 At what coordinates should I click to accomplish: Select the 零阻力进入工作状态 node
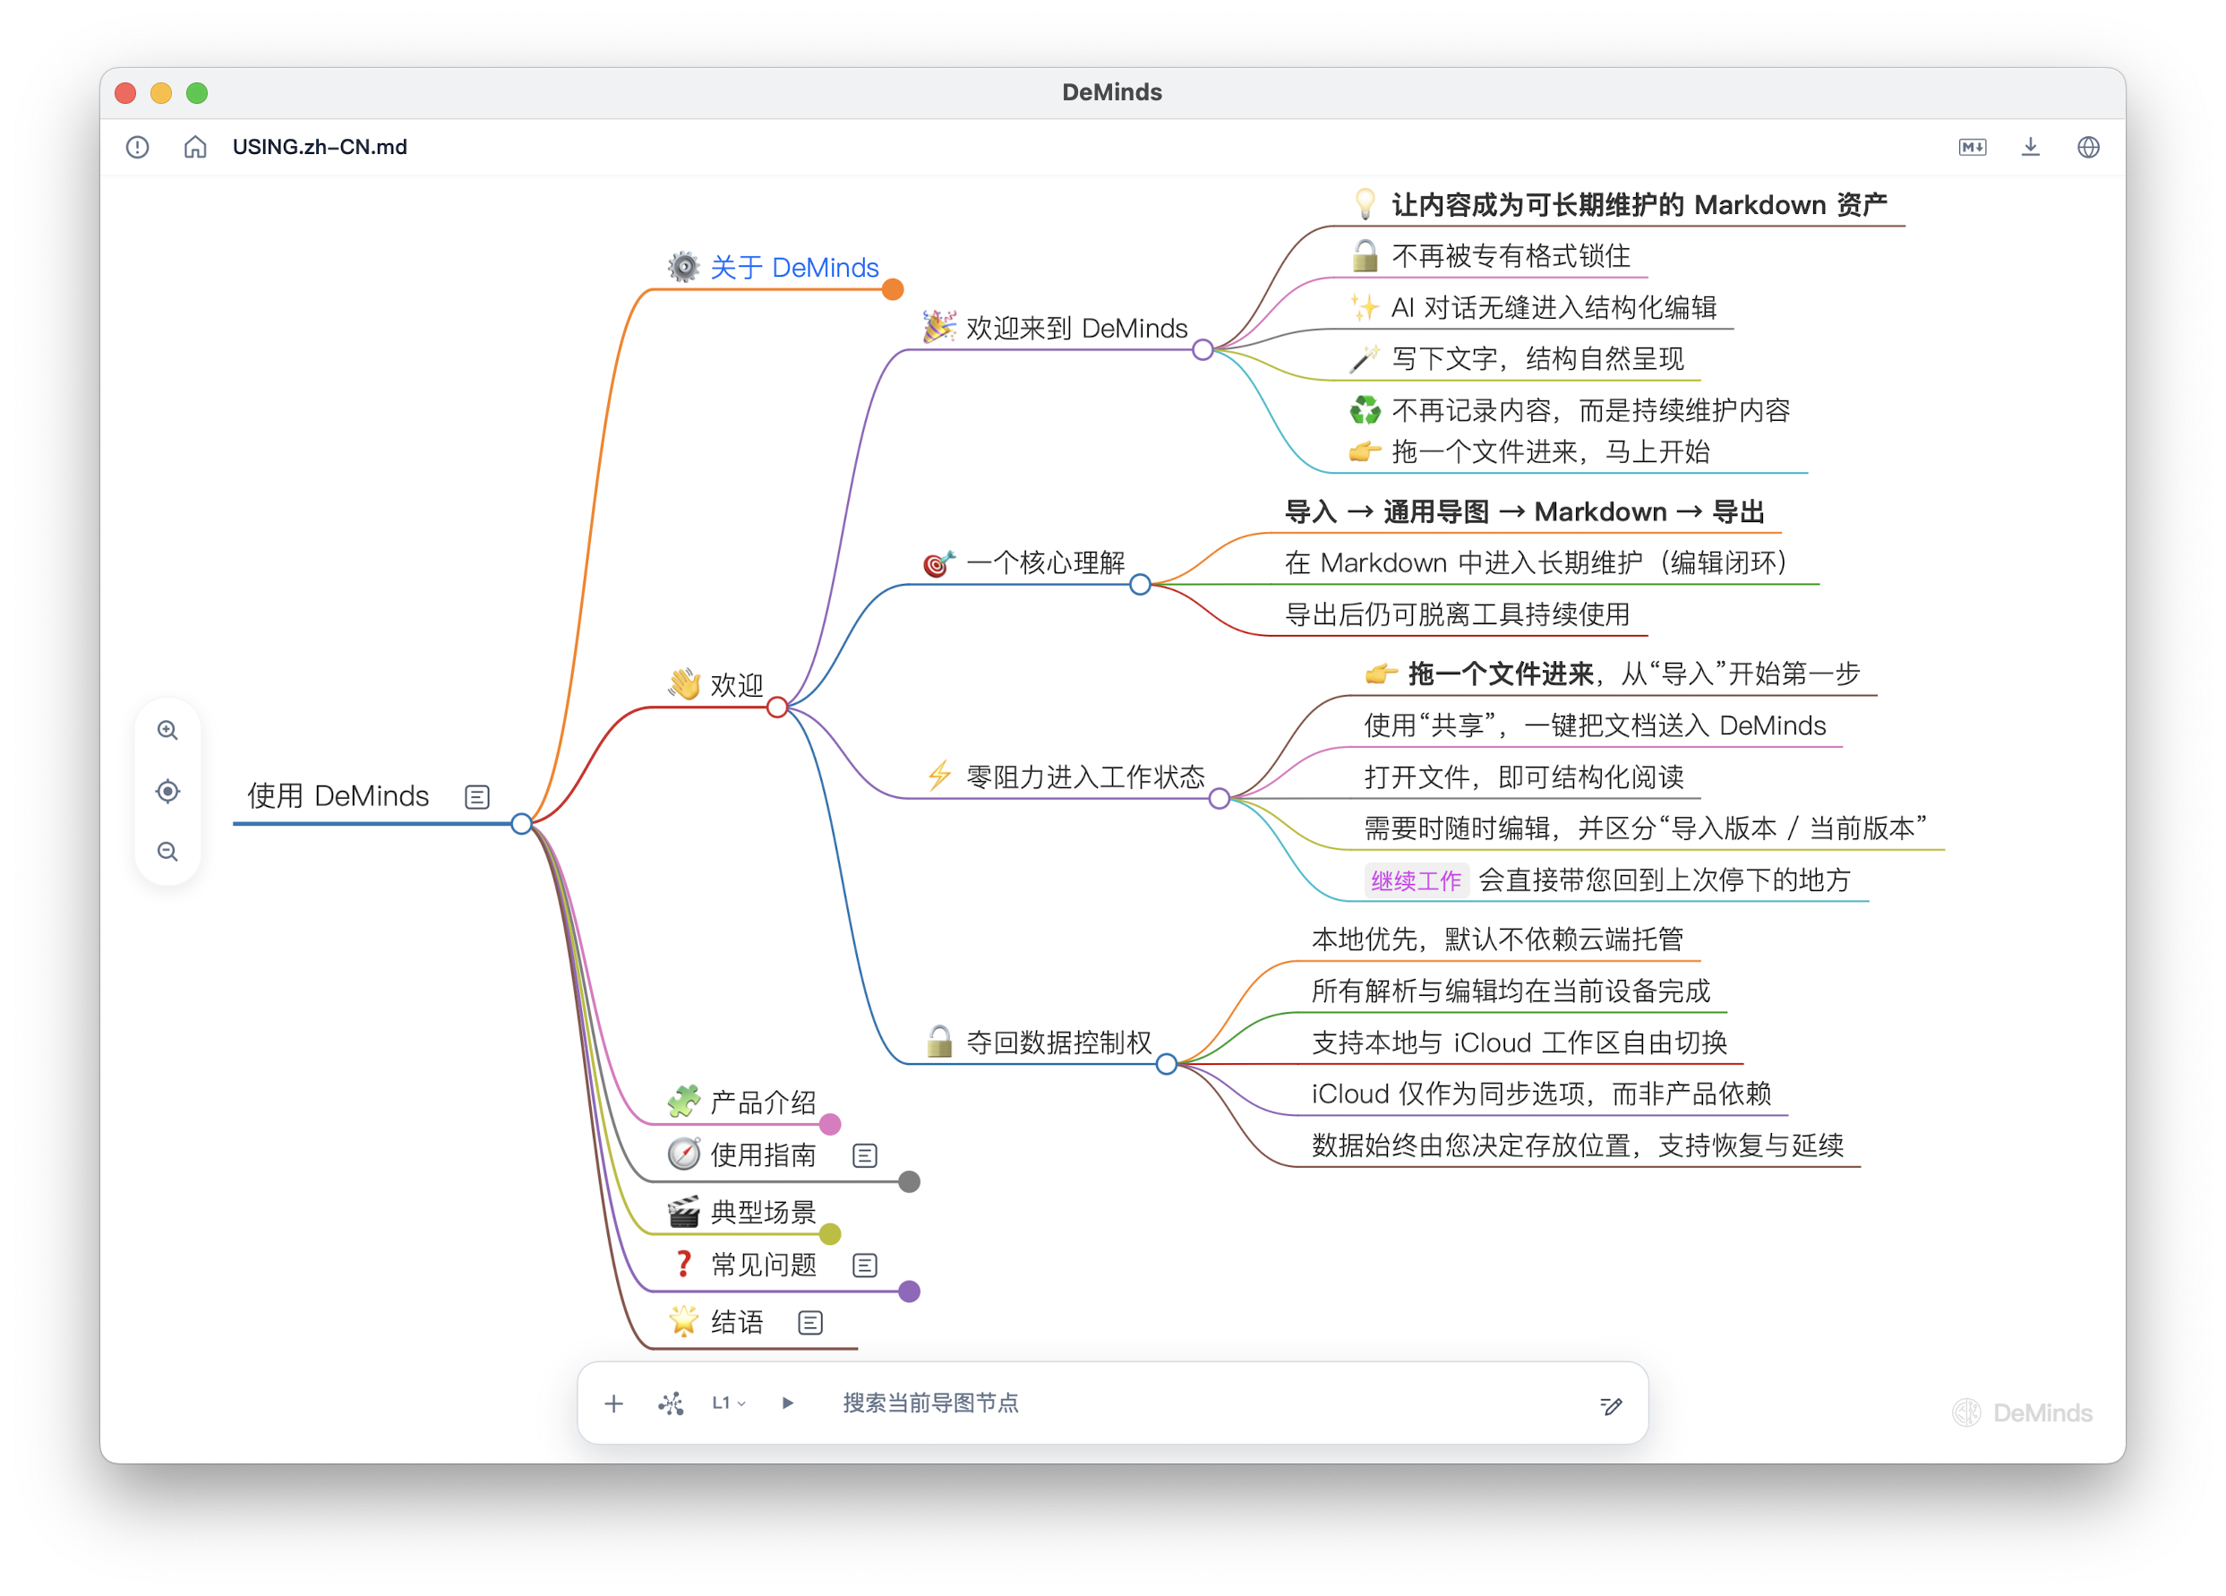[1065, 777]
